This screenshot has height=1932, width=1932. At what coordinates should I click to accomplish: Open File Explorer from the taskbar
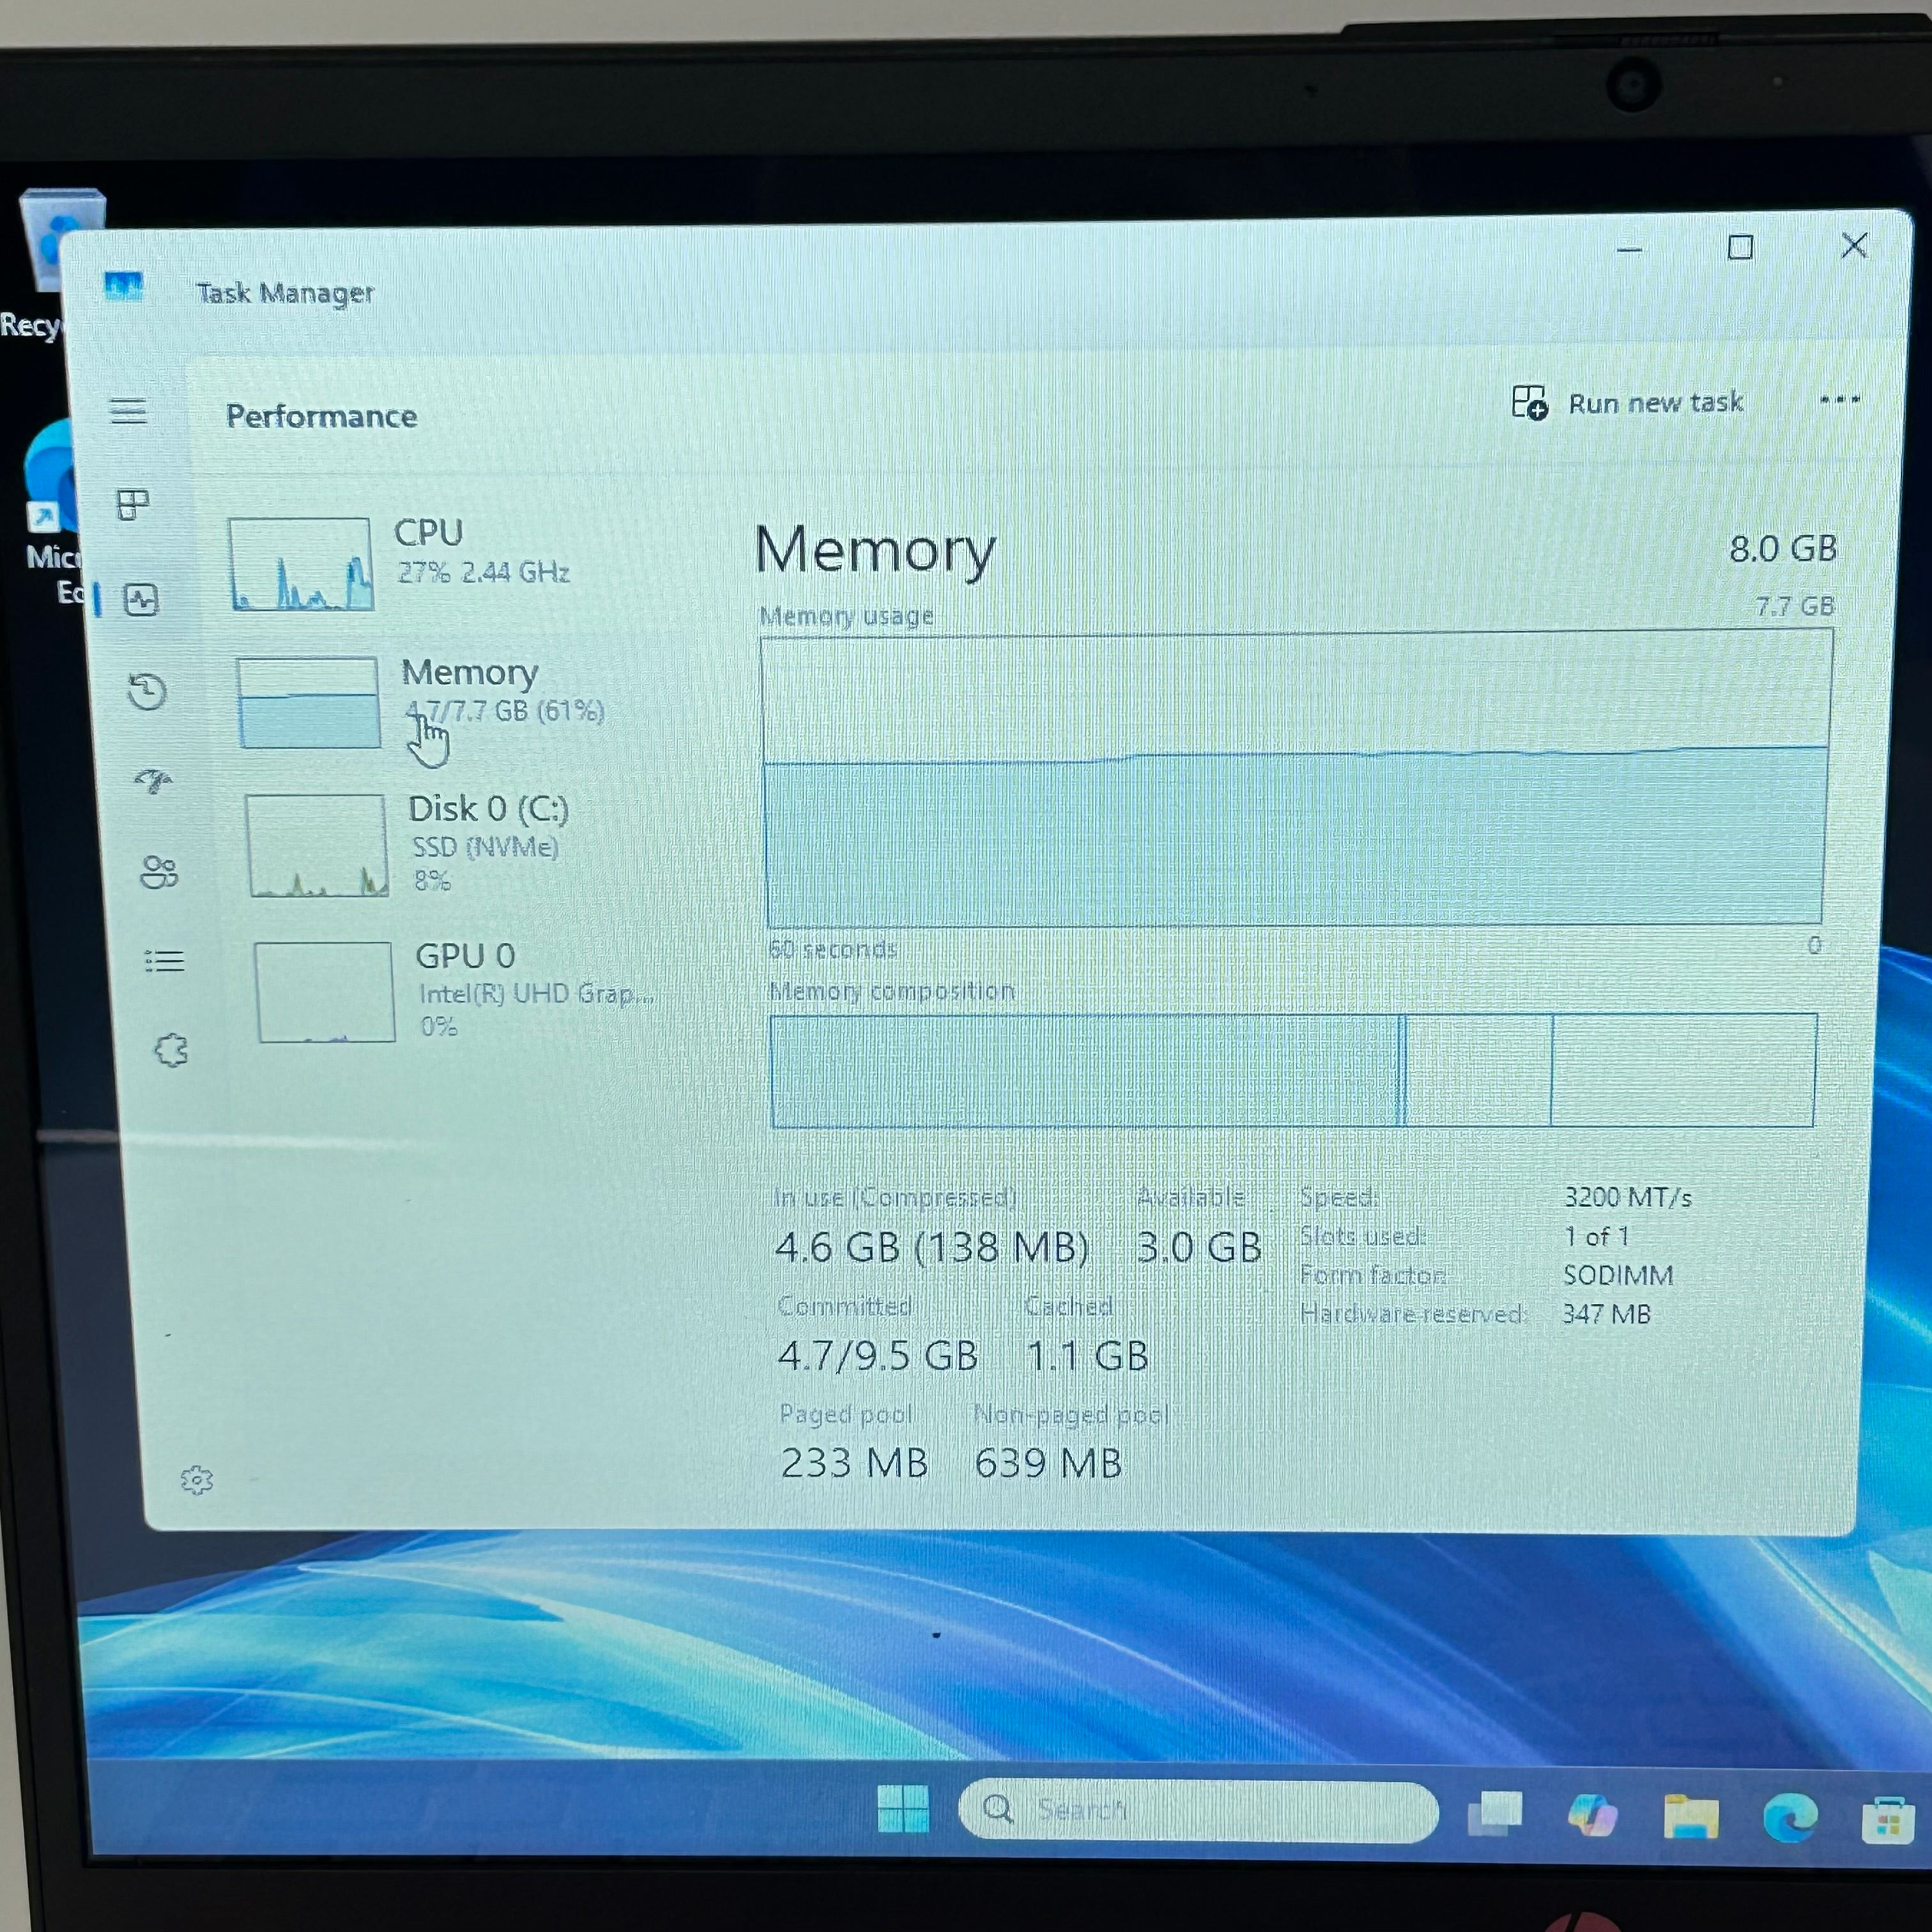[1691, 1816]
